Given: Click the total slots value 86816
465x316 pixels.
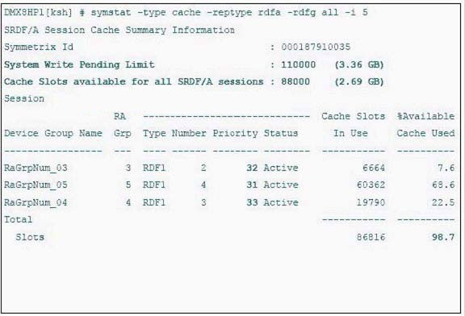Looking at the screenshot, I should pyautogui.click(x=371, y=237).
